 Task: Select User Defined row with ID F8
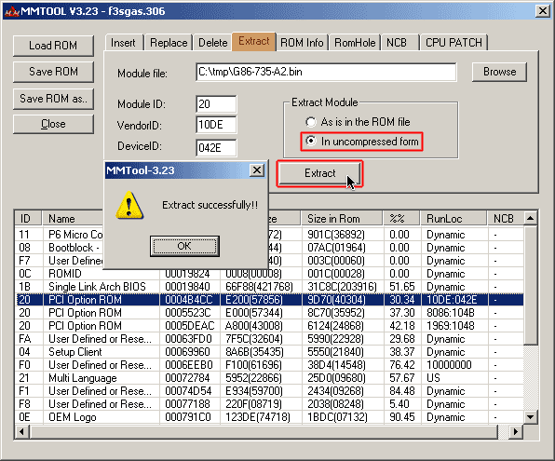[269, 404]
